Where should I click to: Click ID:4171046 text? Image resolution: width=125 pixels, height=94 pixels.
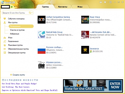pos(51,22)
